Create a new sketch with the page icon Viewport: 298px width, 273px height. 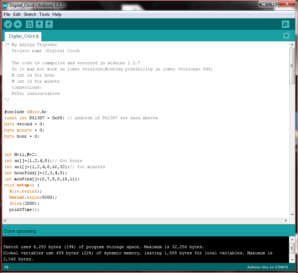(29, 24)
